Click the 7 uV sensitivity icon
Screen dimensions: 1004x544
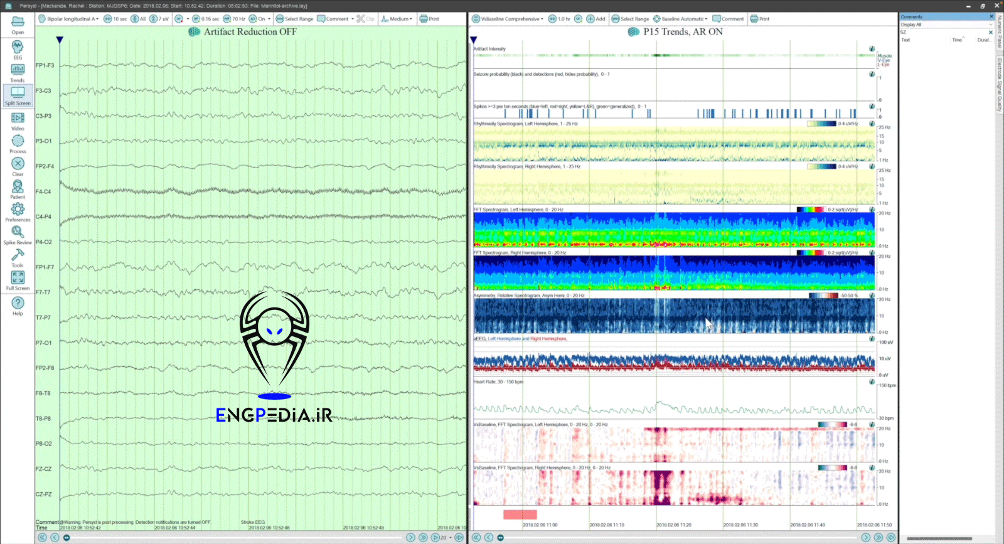click(x=153, y=19)
